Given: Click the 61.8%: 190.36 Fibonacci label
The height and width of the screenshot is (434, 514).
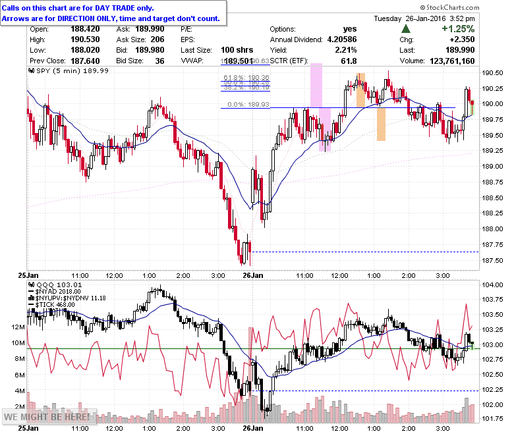Looking at the screenshot, I should tap(246, 78).
